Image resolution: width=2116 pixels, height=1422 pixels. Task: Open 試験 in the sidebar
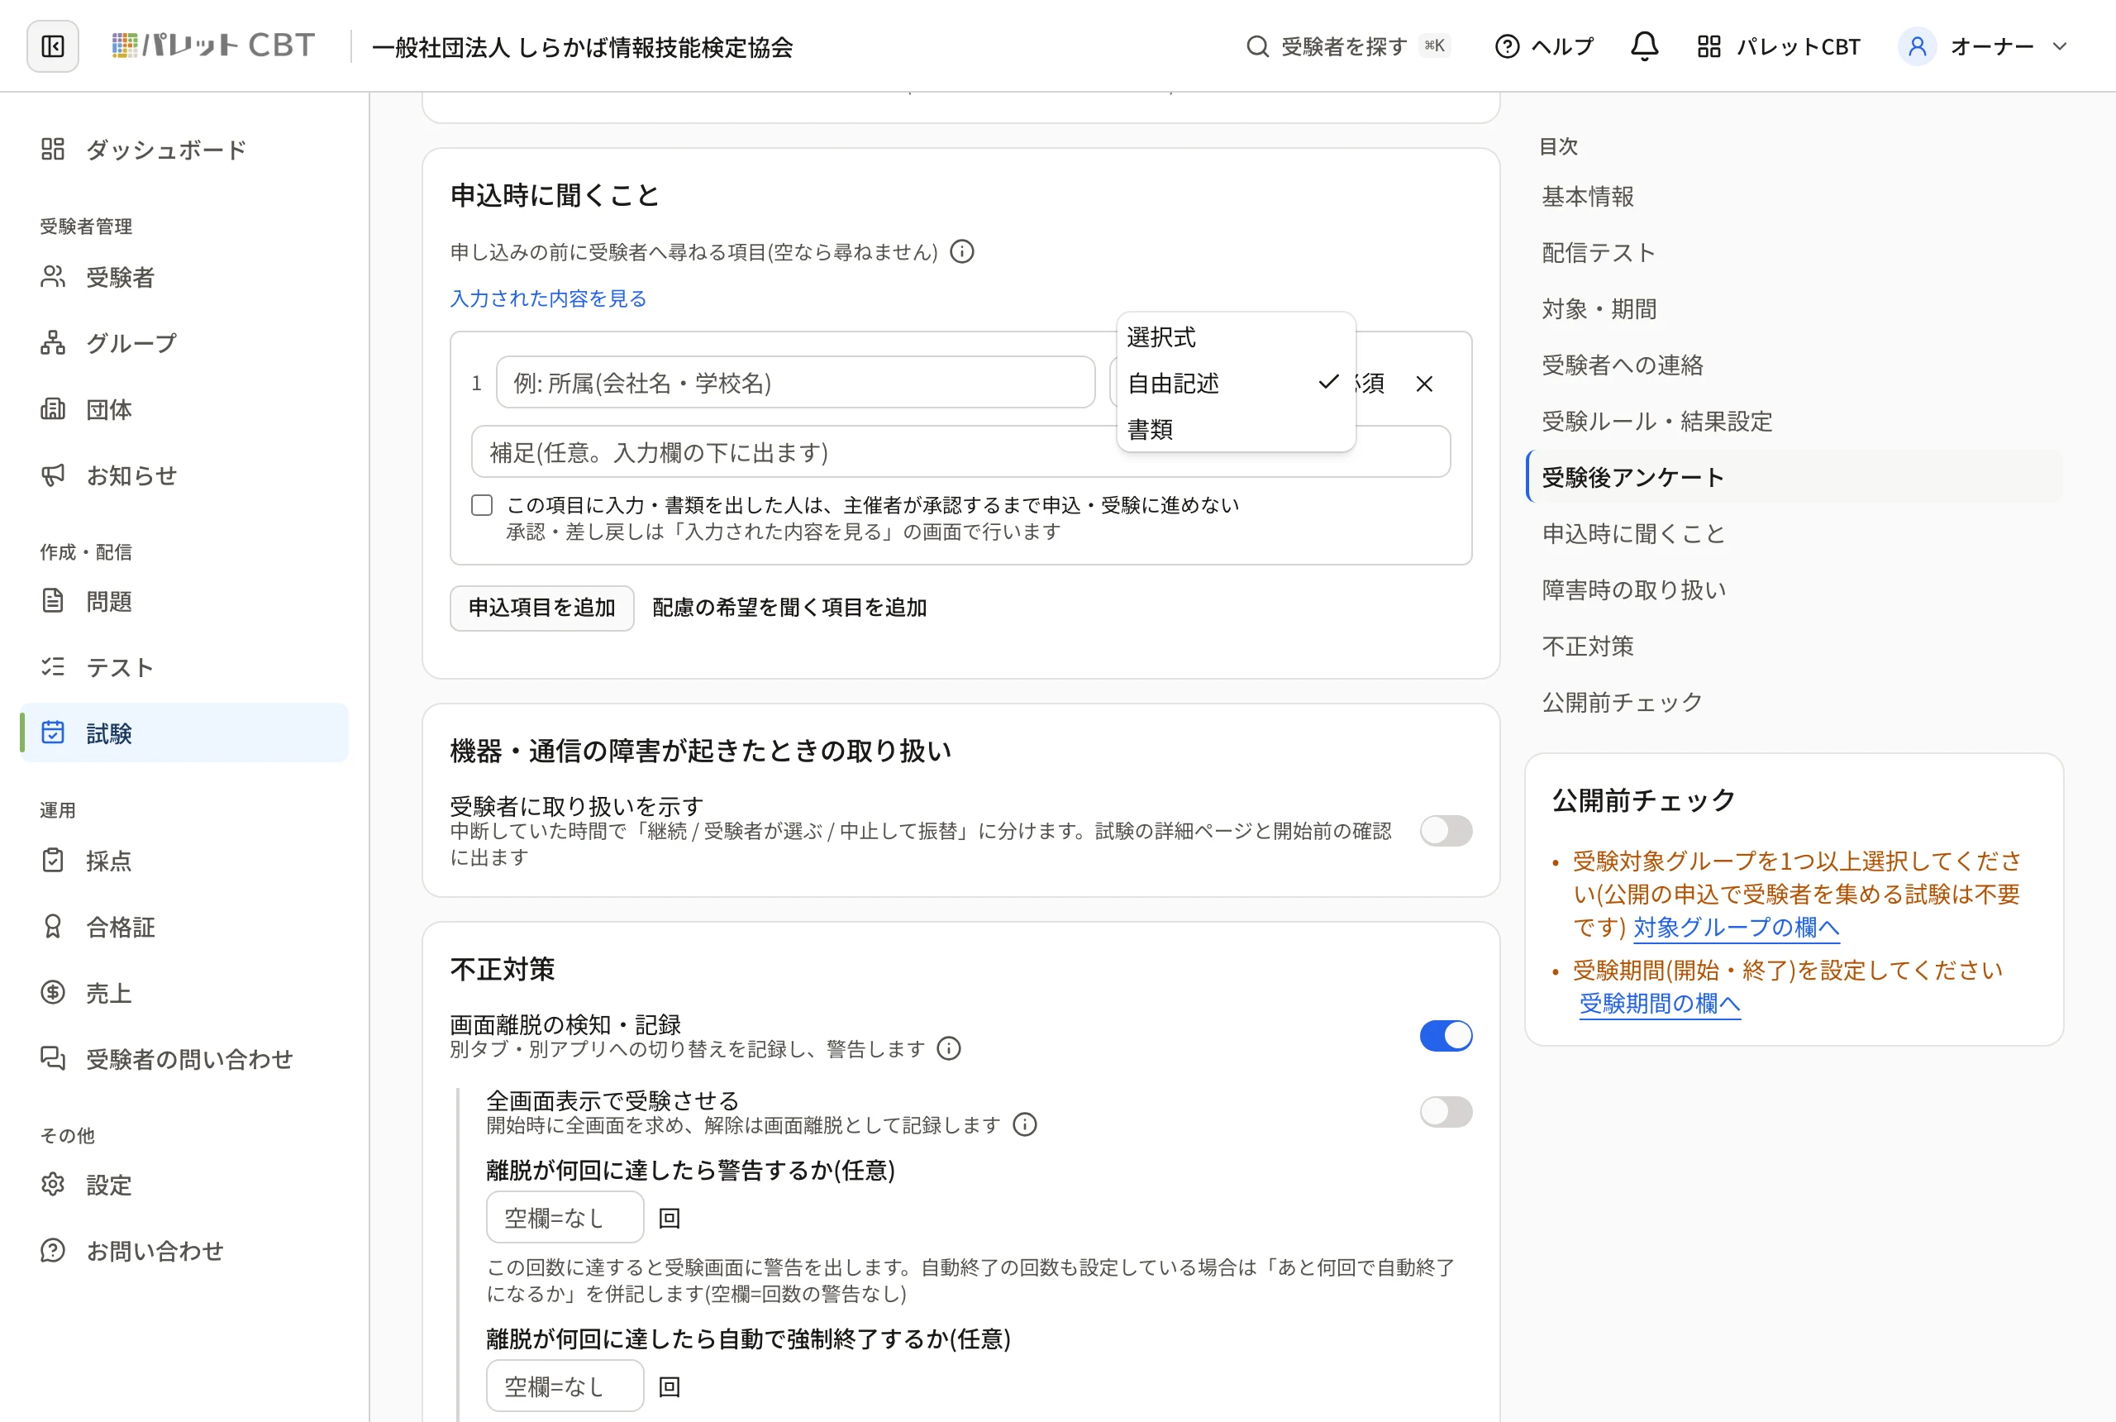click(184, 732)
